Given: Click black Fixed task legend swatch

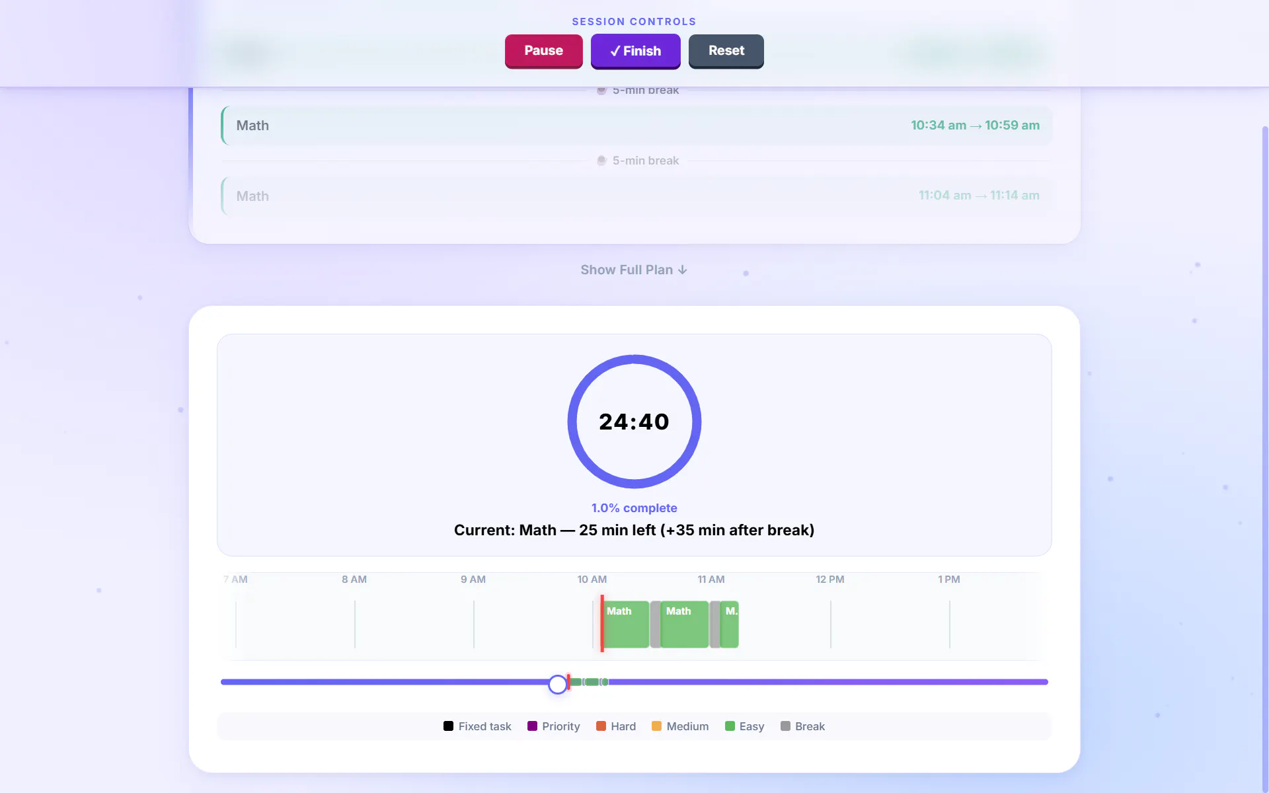Looking at the screenshot, I should tap(448, 726).
